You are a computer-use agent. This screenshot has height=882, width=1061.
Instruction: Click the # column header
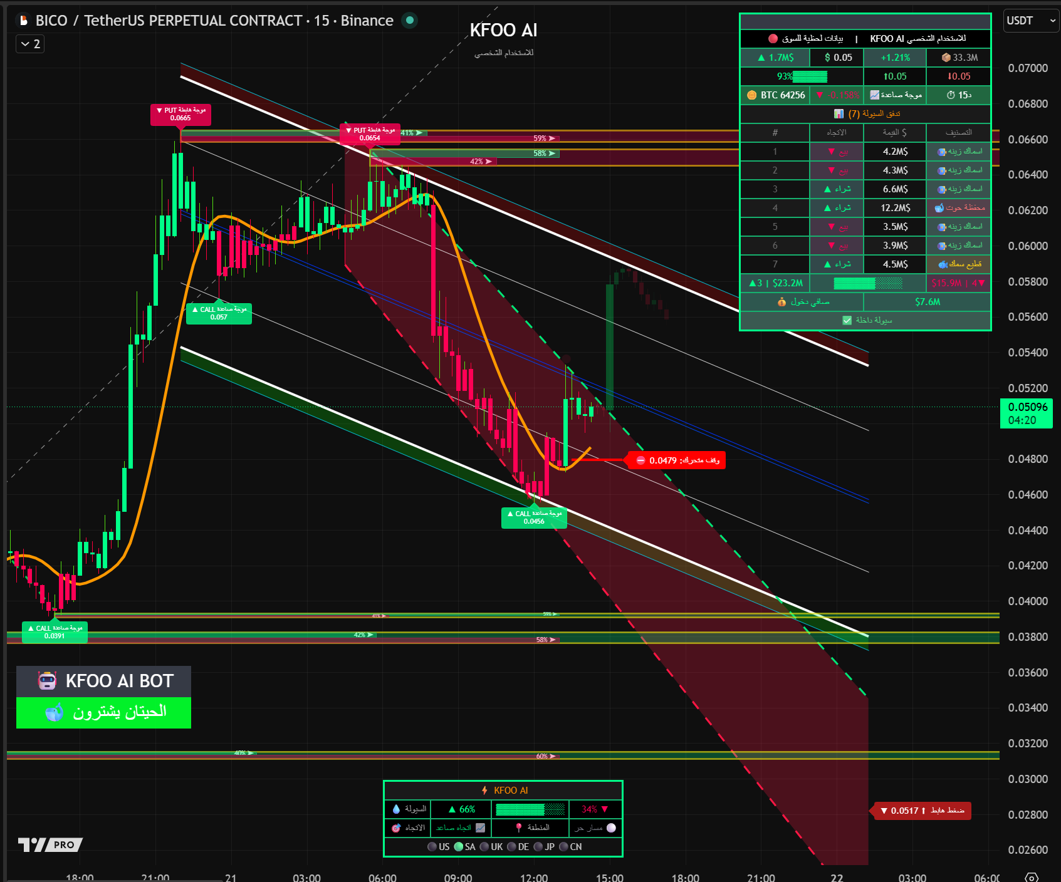click(x=775, y=133)
